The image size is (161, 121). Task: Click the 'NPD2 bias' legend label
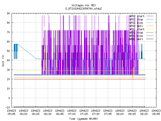[x=136, y=23]
